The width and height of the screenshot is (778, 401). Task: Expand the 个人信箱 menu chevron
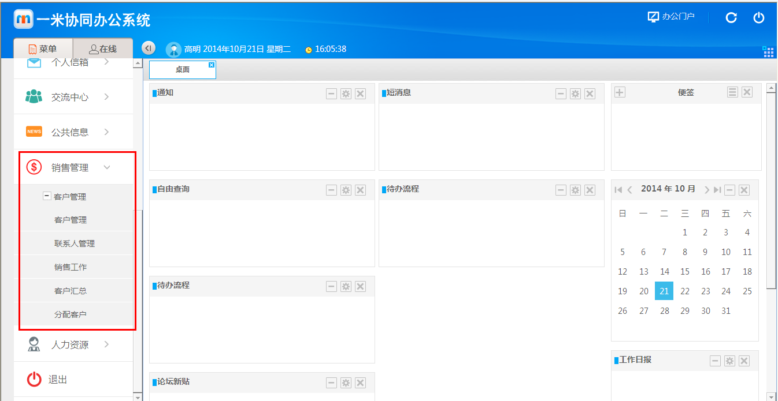tap(106, 62)
